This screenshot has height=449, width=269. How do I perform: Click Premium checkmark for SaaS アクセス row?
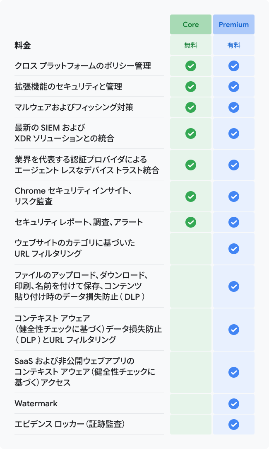pyautogui.click(x=234, y=372)
